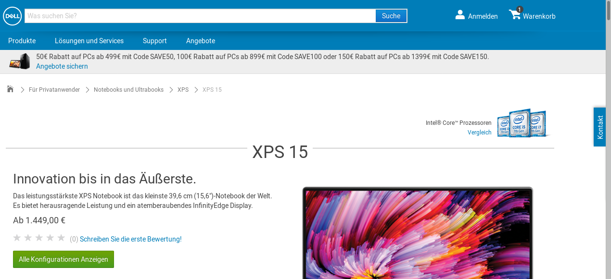
Task: Click the Intel Core processor badges
Action: click(523, 123)
